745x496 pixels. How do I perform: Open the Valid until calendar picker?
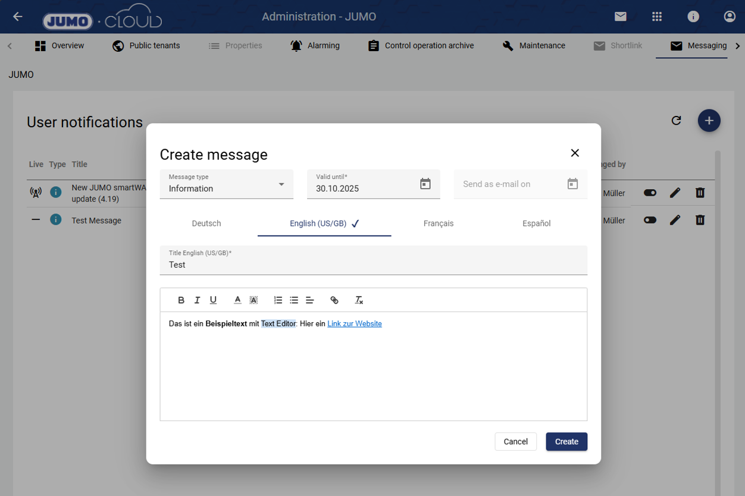(x=425, y=184)
